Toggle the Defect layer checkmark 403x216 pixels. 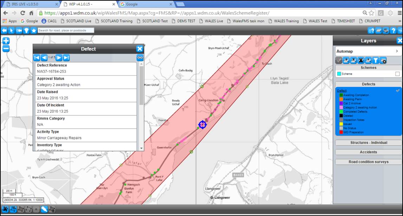tap(397, 90)
